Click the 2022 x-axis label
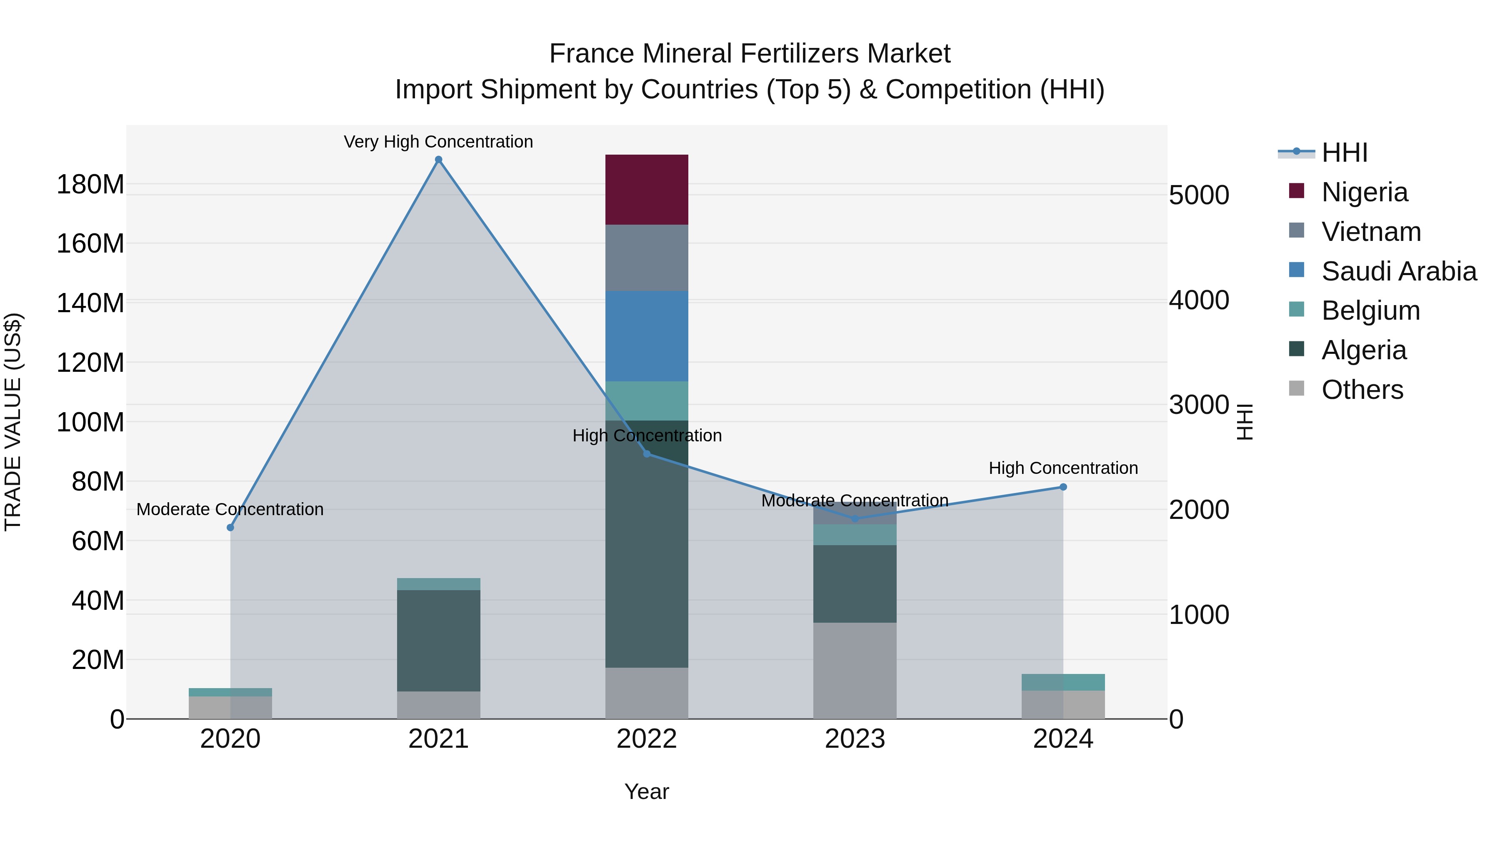The height and width of the screenshot is (844, 1500). pos(646,739)
